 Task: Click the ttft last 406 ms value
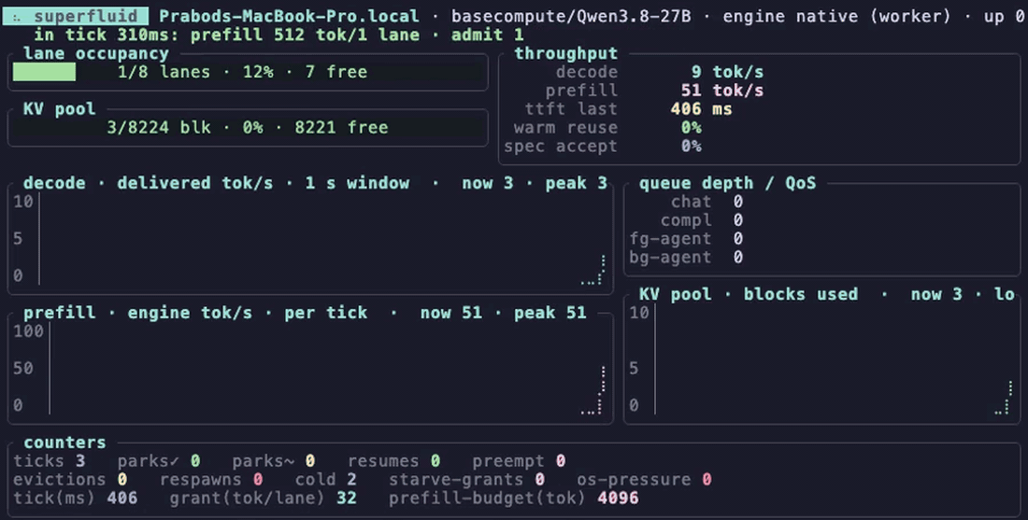(x=702, y=108)
